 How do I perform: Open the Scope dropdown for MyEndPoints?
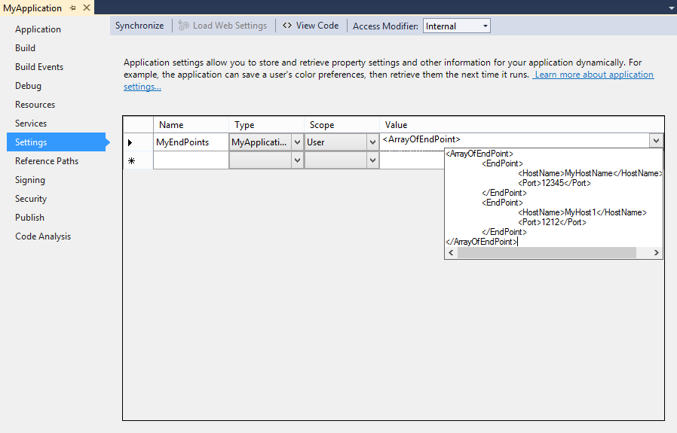pos(372,142)
